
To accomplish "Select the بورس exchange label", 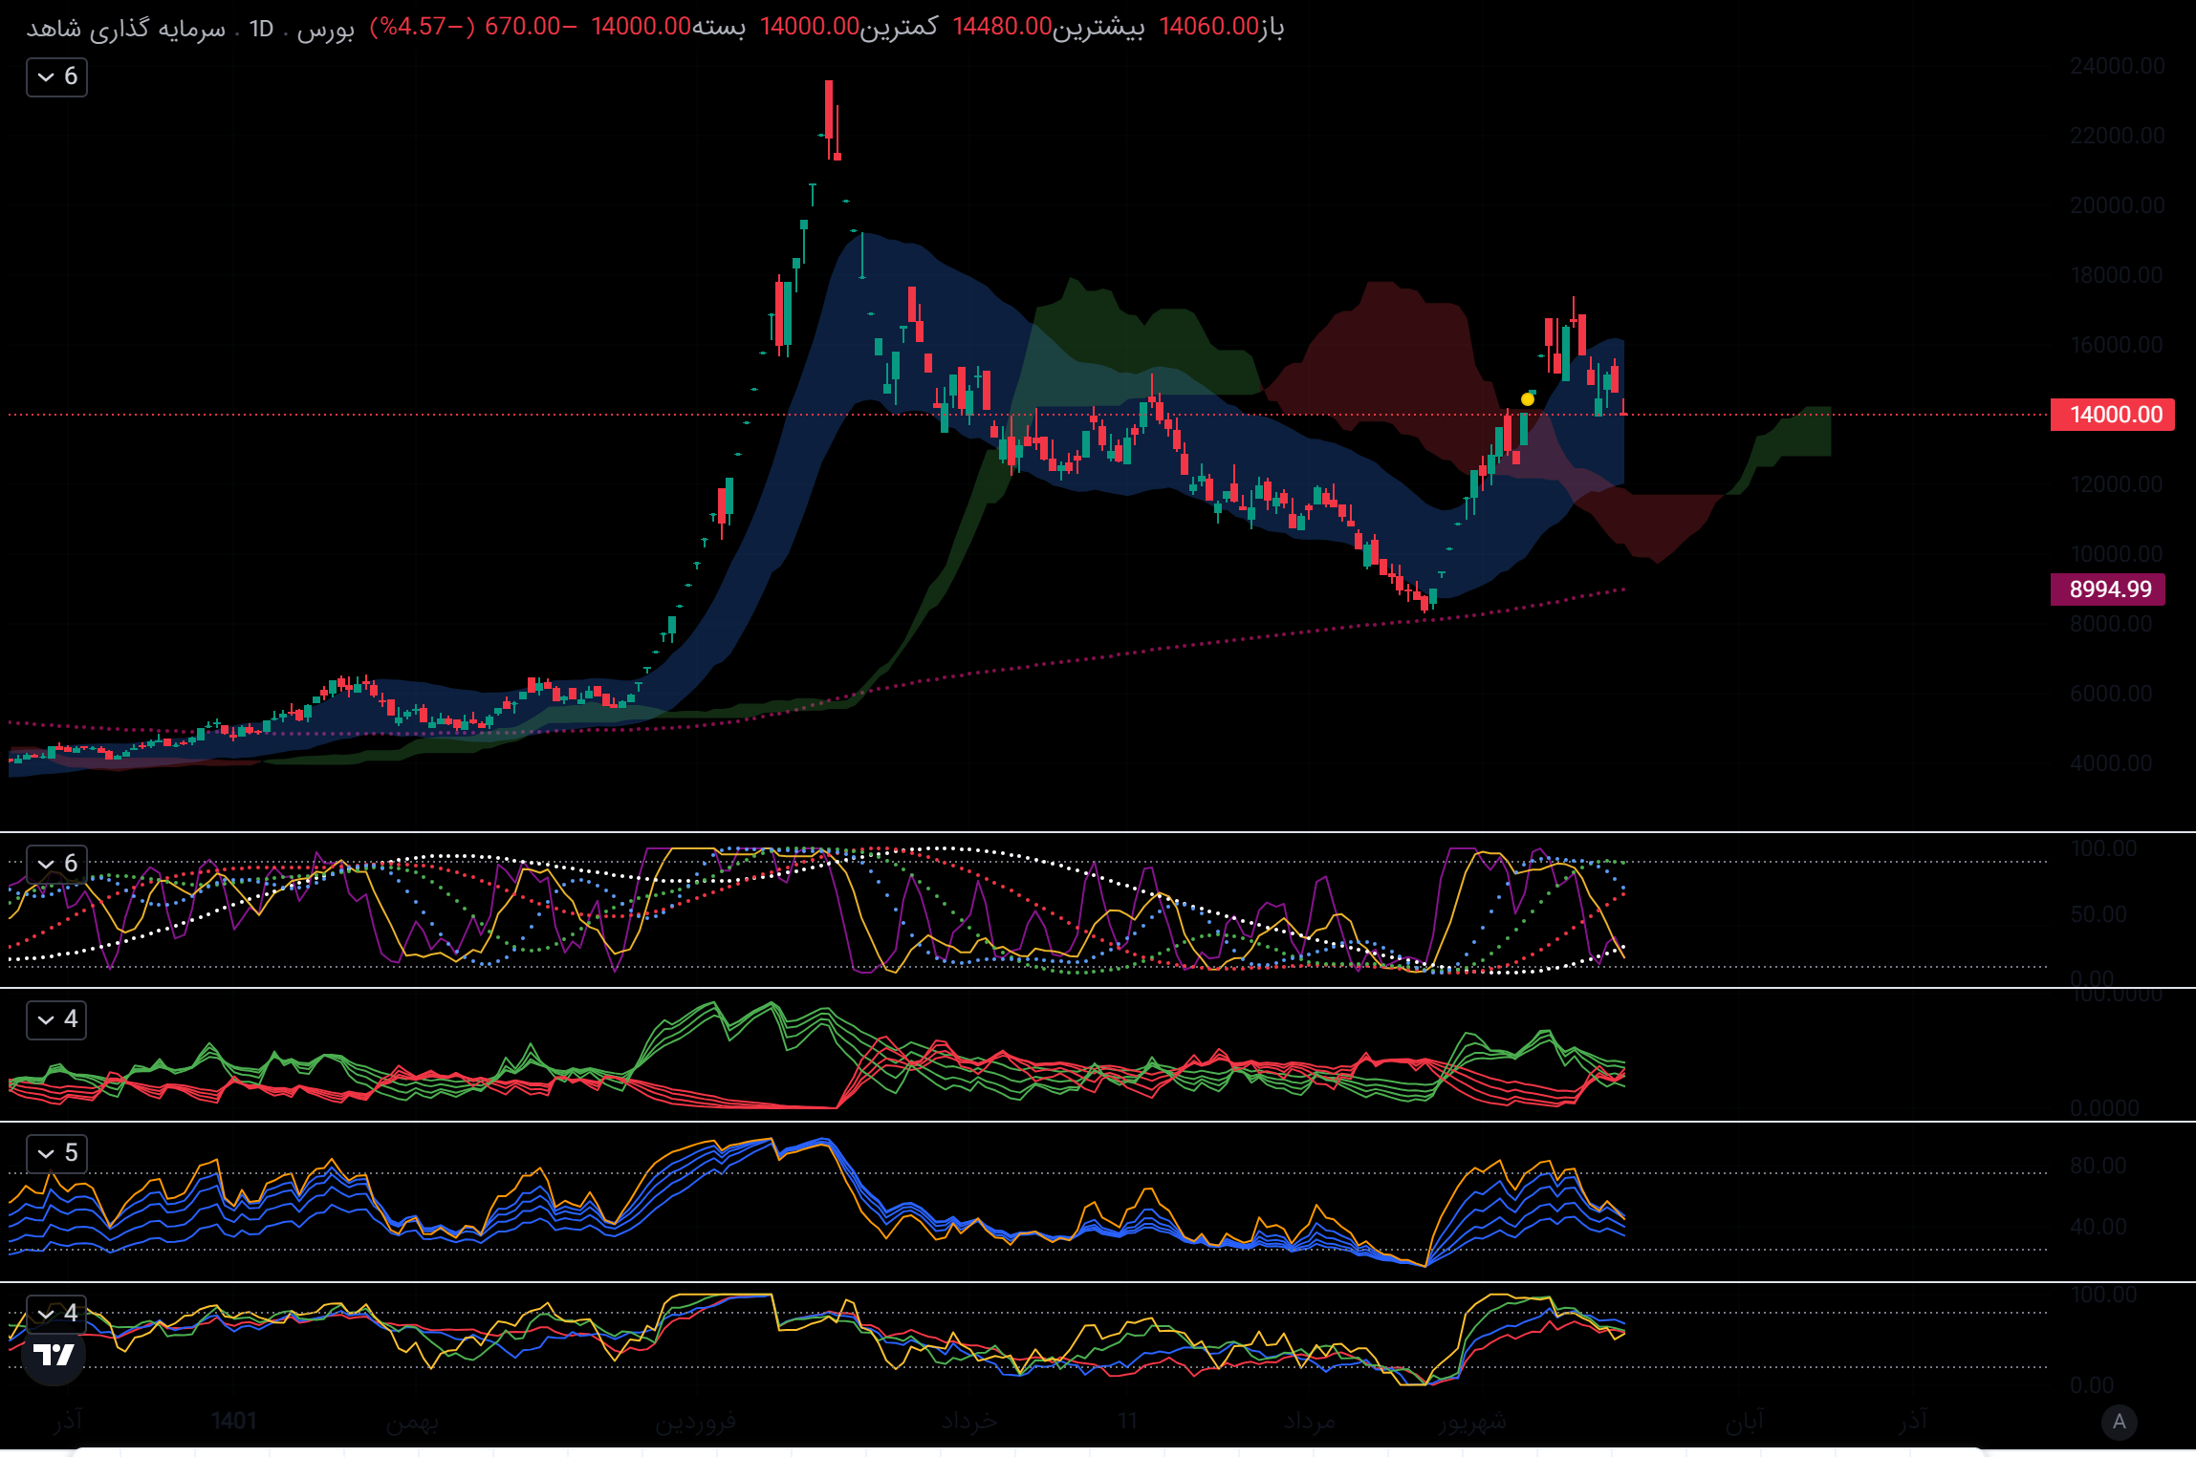I will click(x=325, y=29).
